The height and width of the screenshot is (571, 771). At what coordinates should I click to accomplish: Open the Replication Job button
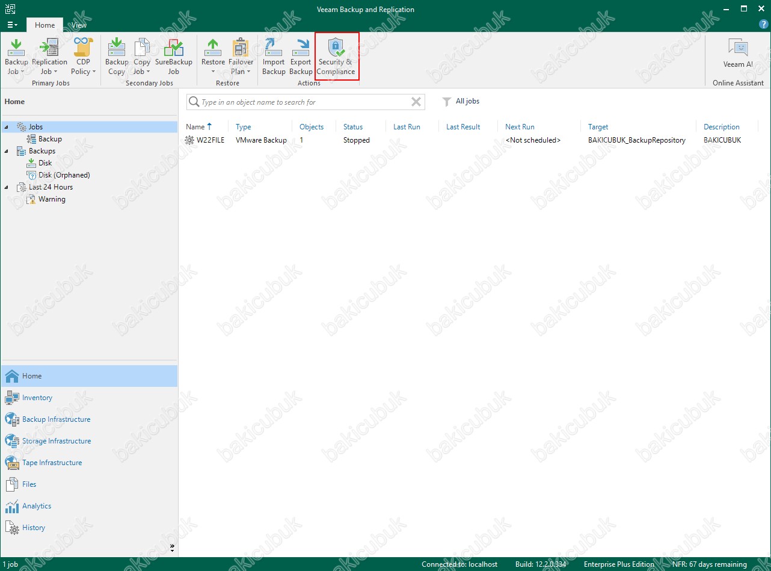click(49, 57)
